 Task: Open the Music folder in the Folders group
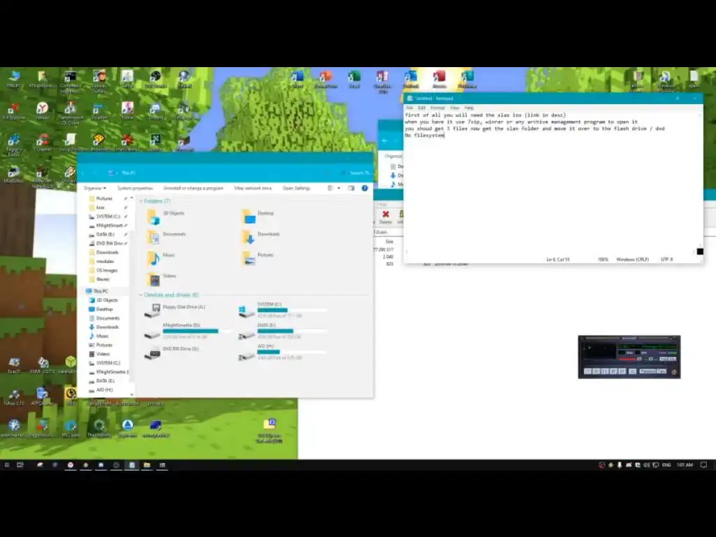161,258
